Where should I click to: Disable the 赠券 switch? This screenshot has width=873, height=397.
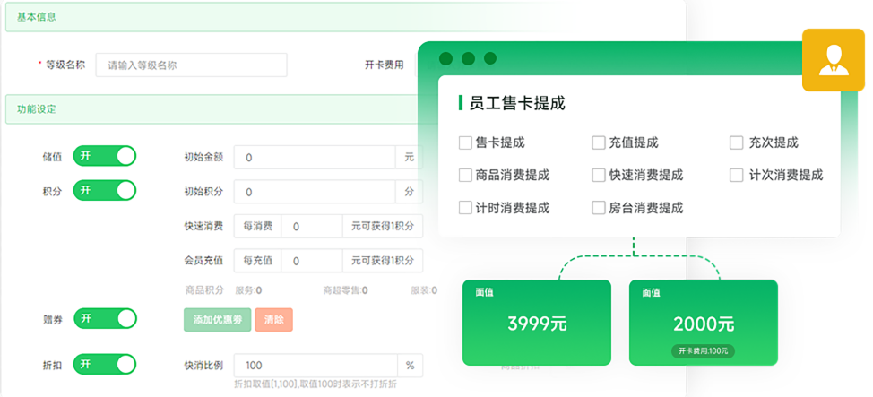pyautogui.click(x=105, y=318)
